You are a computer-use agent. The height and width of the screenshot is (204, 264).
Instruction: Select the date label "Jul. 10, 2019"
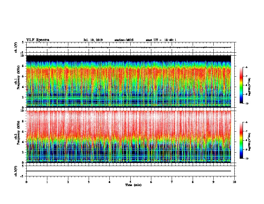[x=93, y=40]
